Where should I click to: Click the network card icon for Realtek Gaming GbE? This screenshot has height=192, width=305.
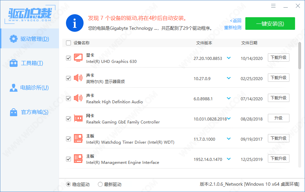point(78,119)
